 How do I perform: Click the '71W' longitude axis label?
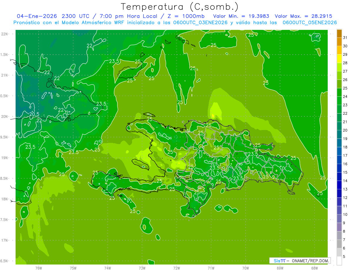(211, 268)
